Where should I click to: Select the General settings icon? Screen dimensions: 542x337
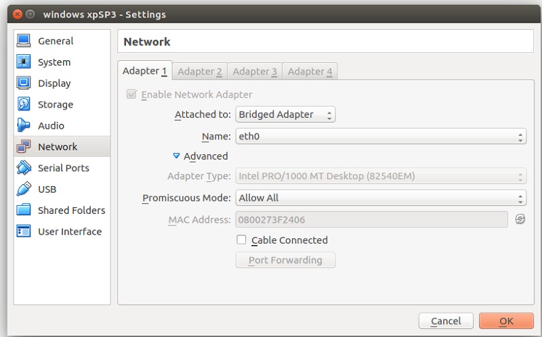[x=24, y=41]
